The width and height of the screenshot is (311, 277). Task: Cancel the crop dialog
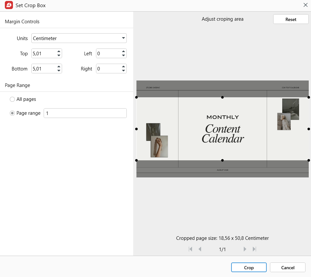(287, 267)
